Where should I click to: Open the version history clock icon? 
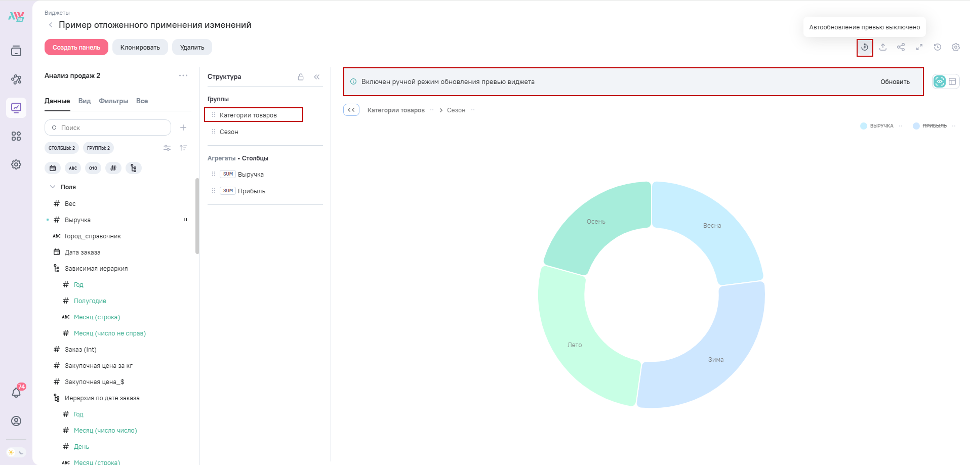(x=938, y=47)
